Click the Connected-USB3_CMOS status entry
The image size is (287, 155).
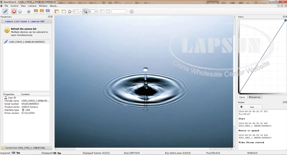click(x=25, y=148)
